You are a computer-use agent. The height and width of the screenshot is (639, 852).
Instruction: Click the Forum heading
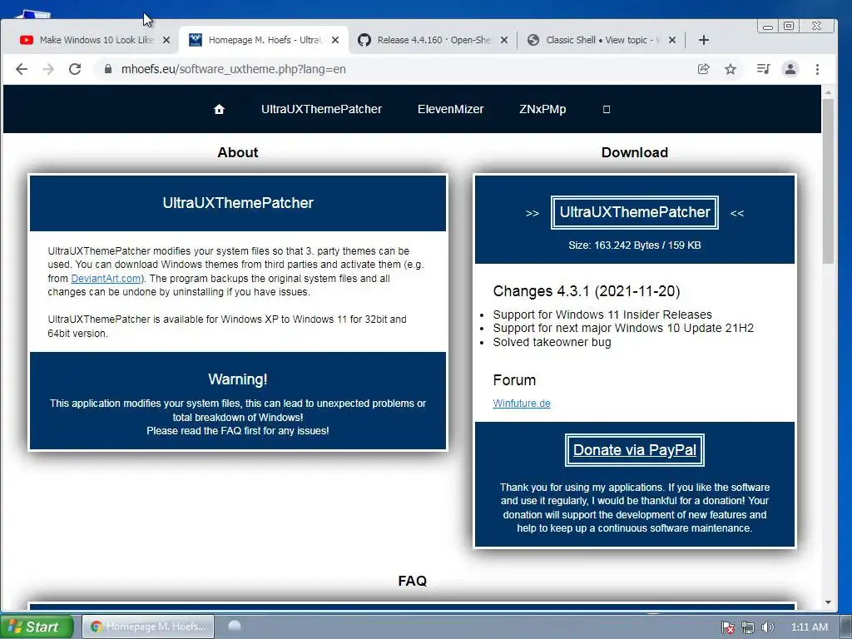coord(514,379)
